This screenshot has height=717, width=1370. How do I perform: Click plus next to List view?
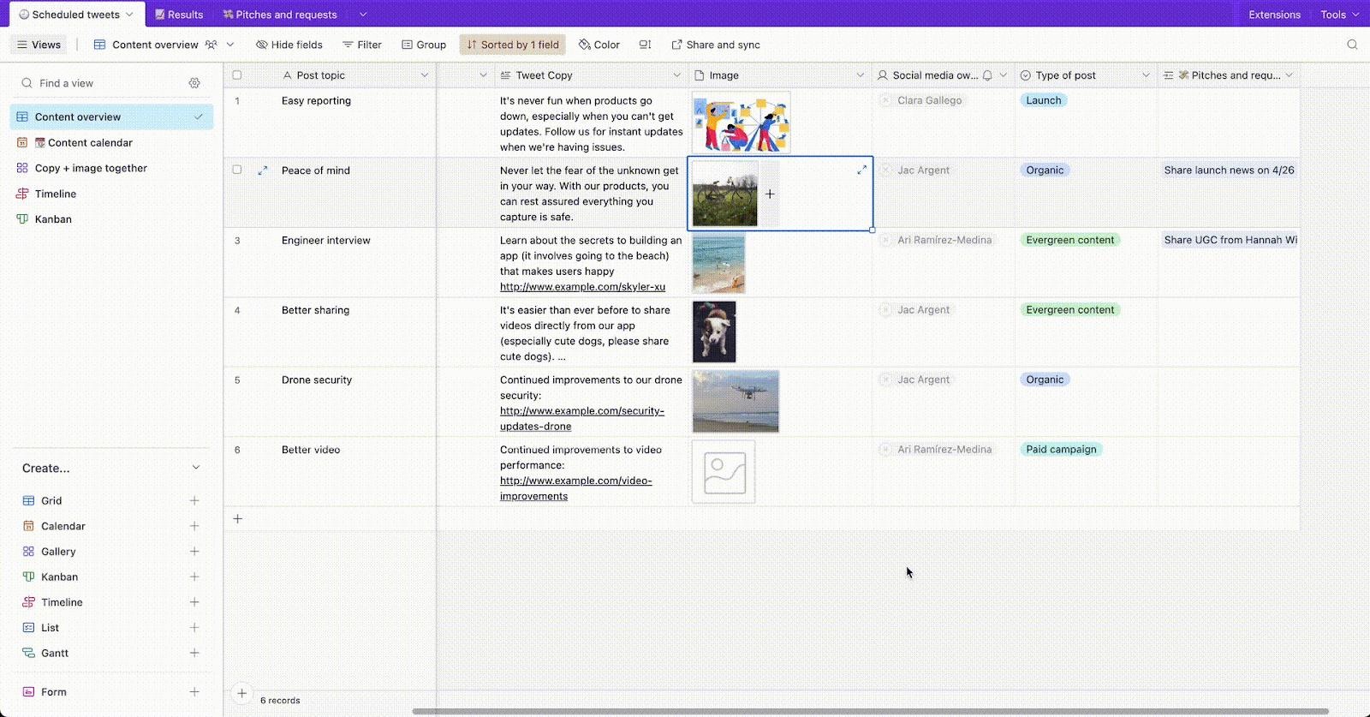click(x=194, y=627)
